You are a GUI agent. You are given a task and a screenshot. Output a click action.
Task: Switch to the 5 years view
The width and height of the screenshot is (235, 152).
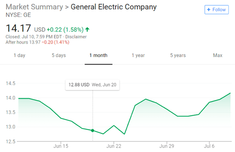(178, 55)
